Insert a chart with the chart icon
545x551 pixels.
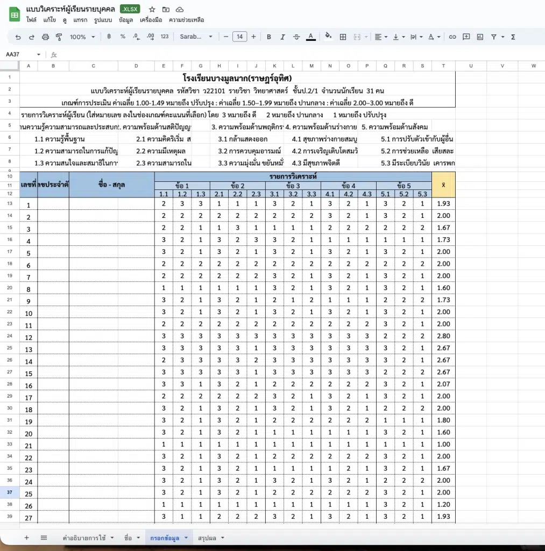[480, 37]
